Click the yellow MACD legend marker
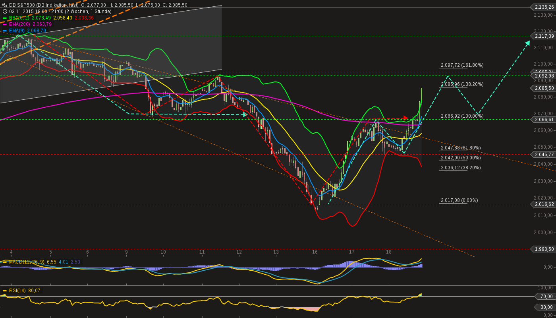Viewport: 556px width, 318px height. click(5, 262)
